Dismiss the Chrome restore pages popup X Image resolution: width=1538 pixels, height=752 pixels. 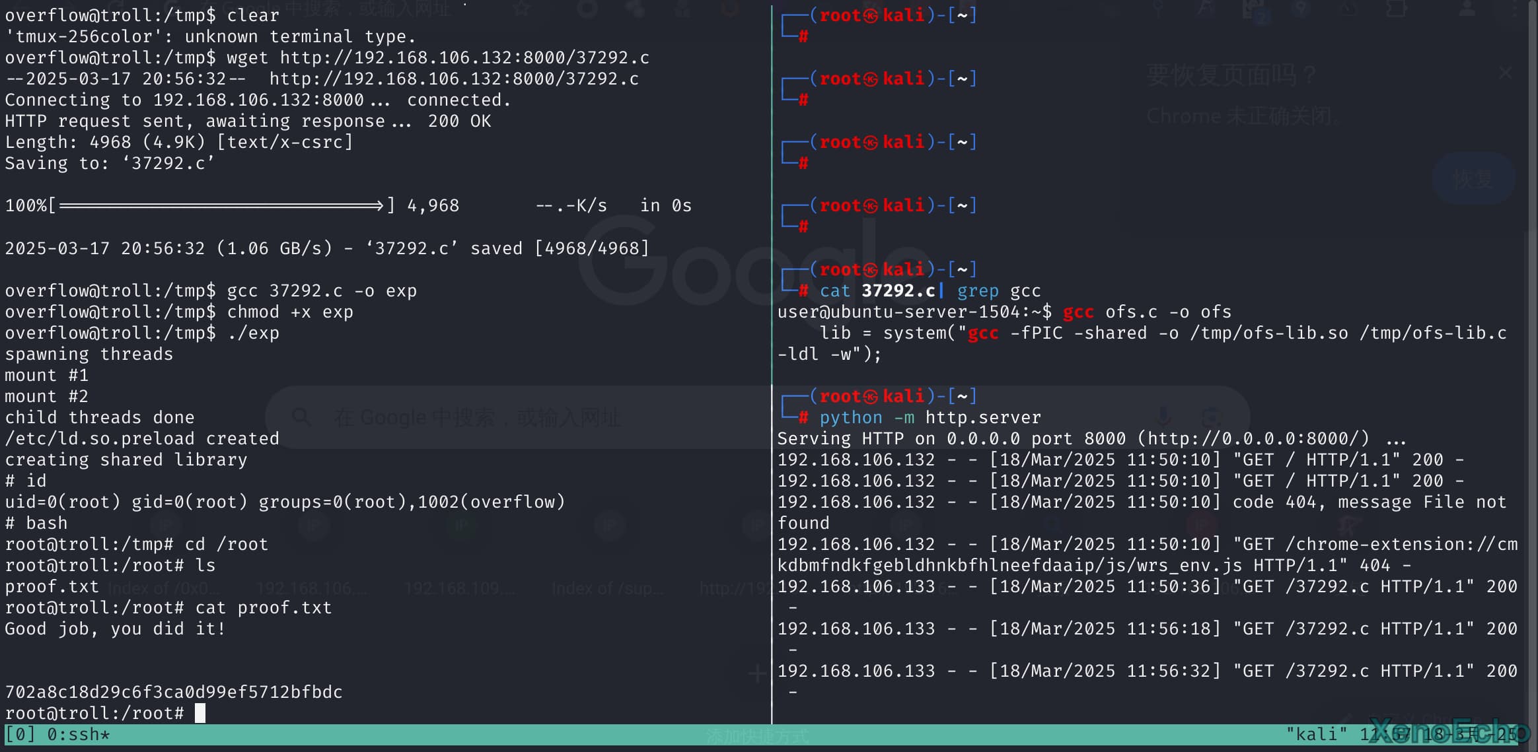[x=1505, y=73]
